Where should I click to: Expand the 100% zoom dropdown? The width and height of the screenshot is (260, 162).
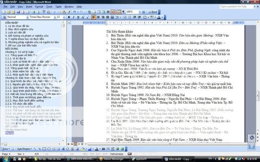(x=140, y=12)
